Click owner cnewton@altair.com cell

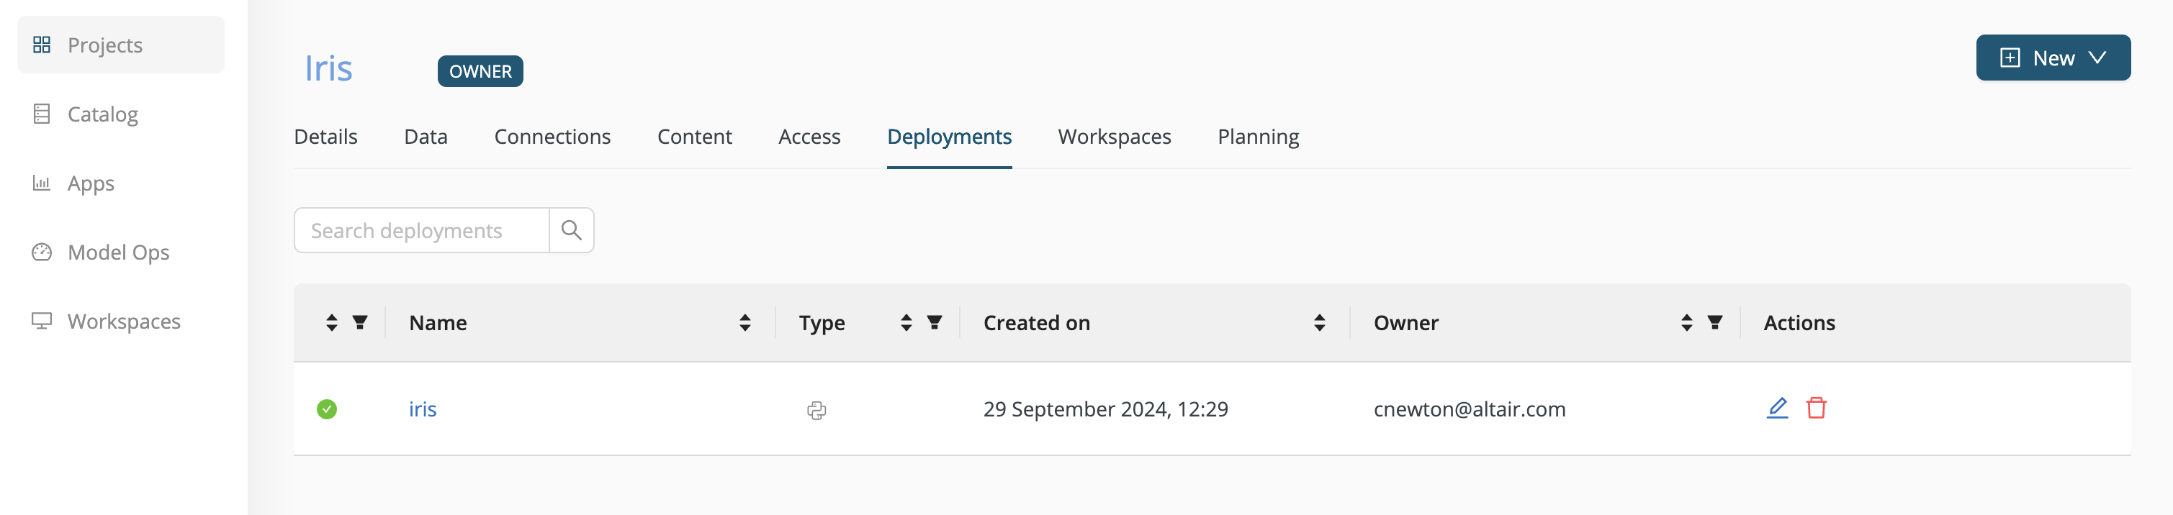(x=1469, y=409)
